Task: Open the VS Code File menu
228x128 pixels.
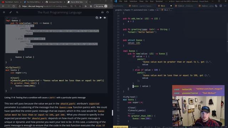Action: tap(120, 1)
